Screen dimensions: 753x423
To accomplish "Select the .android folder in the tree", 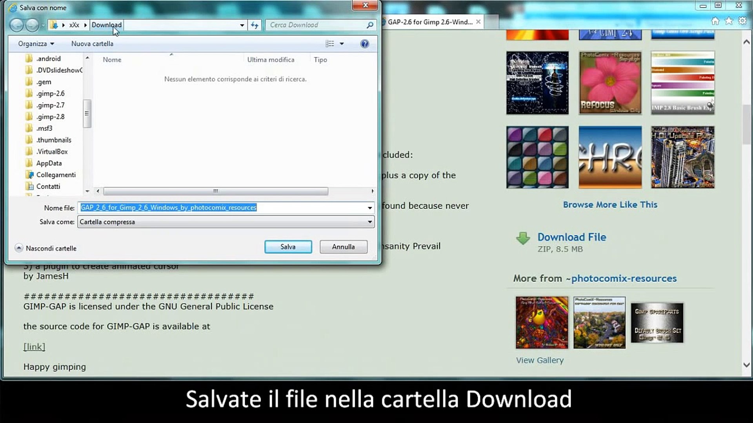I will point(48,59).
